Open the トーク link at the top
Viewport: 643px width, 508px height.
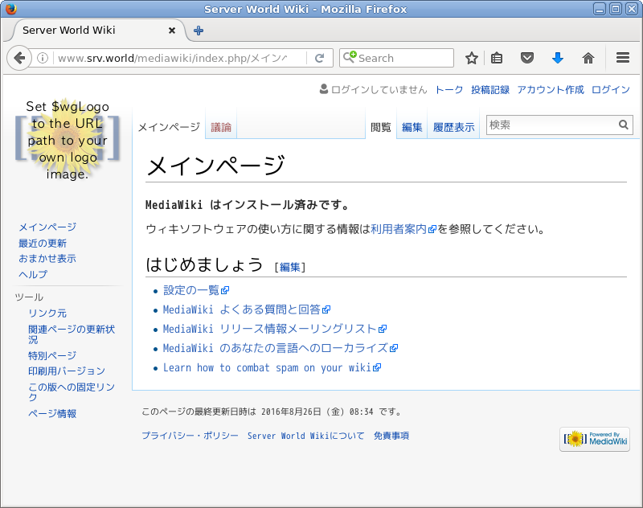click(449, 89)
